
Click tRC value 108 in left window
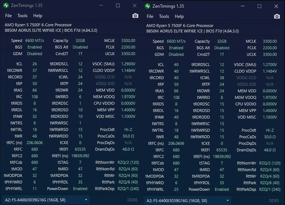[35, 97]
